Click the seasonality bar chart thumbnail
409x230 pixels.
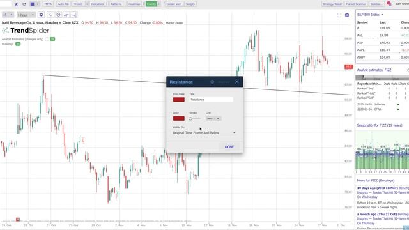pyautogui.click(x=382, y=149)
